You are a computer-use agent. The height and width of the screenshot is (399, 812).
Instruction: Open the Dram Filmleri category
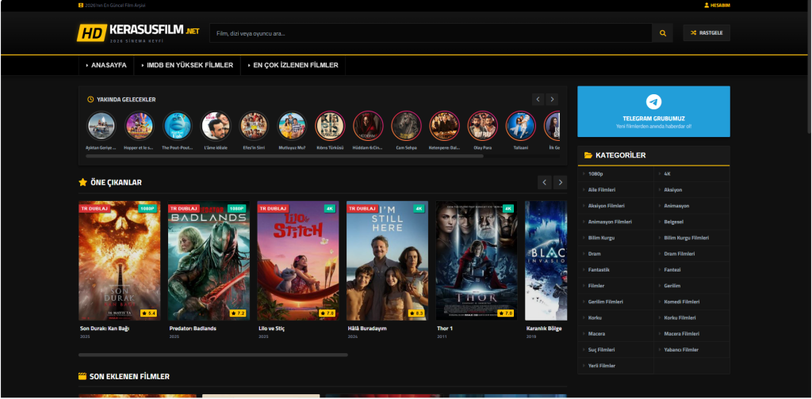point(680,254)
